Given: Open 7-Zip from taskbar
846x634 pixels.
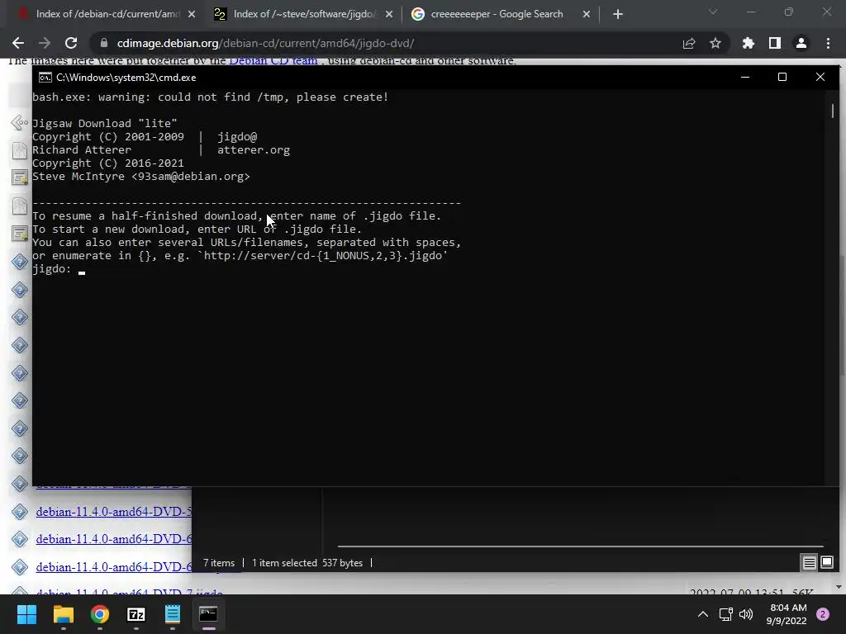Looking at the screenshot, I should 136,614.
